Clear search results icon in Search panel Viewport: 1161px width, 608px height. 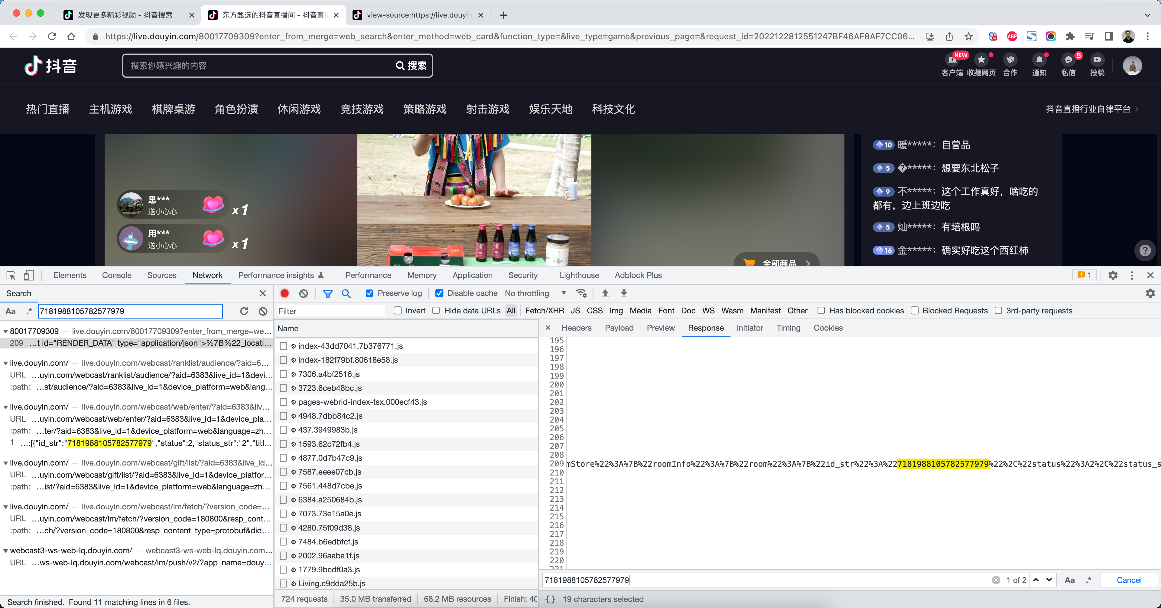point(263,311)
